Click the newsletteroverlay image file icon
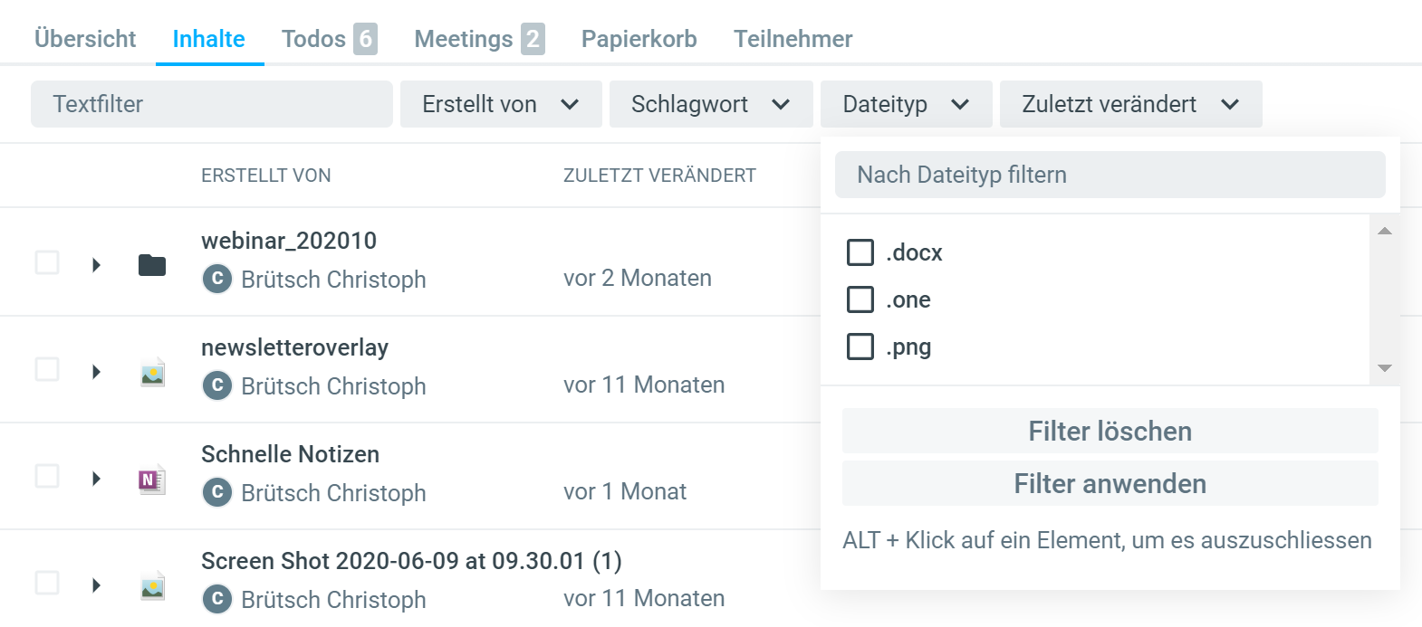The height and width of the screenshot is (627, 1422). click(x=152, y=372)
